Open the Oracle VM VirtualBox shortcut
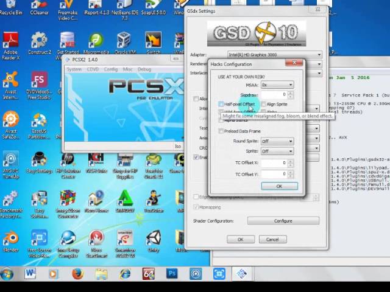This screenshot has height=292, width=390. tap(125, 43)
